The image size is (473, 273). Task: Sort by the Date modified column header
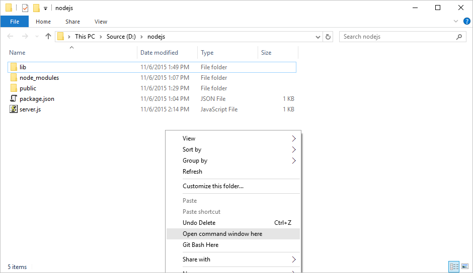pyautogui.click(x=168, y=52)
